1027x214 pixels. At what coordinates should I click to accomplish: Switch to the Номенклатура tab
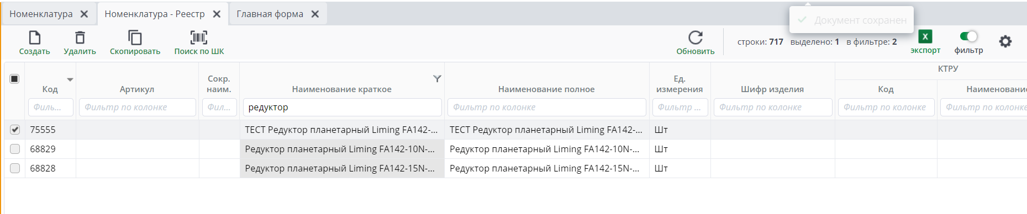[41, 14]
